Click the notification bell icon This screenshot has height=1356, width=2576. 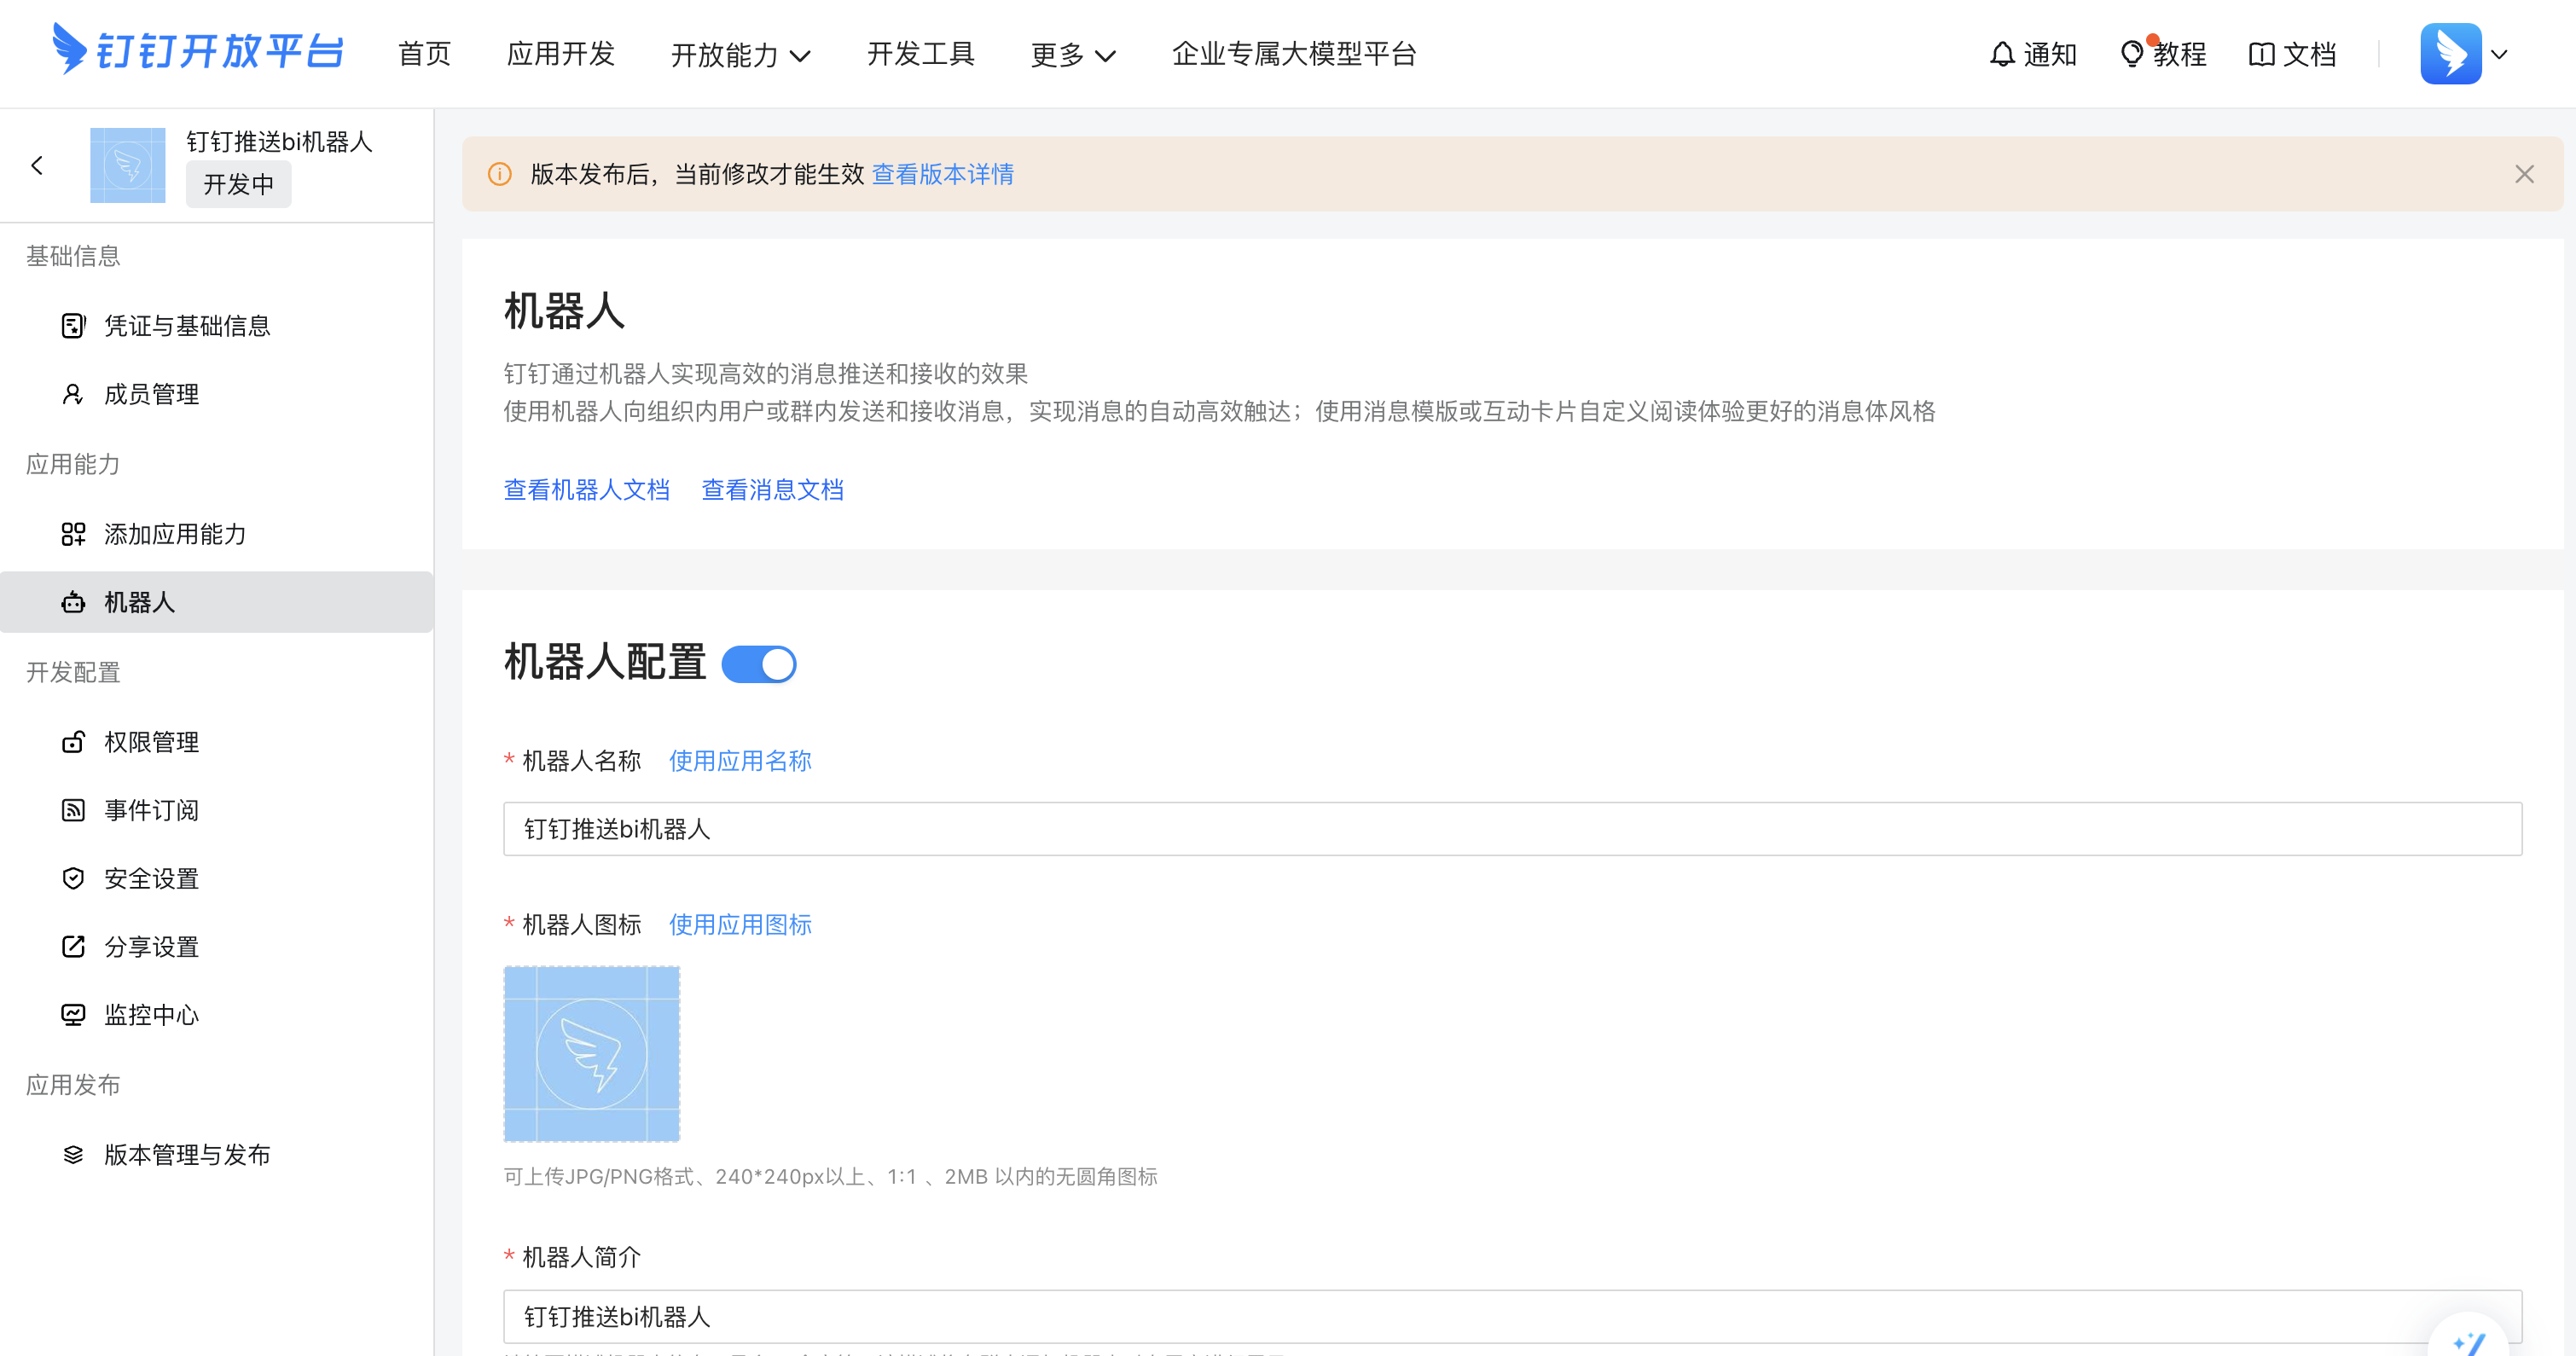click(2001, 54)
